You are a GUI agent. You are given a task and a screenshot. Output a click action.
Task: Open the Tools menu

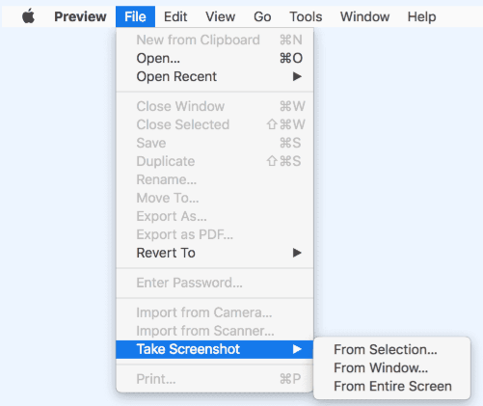(x=306, y=16)
